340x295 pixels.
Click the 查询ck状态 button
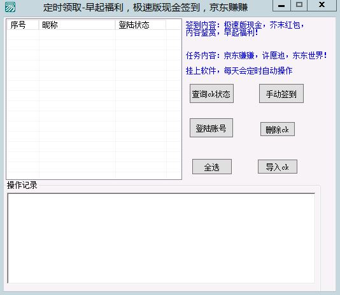[211, 93]
